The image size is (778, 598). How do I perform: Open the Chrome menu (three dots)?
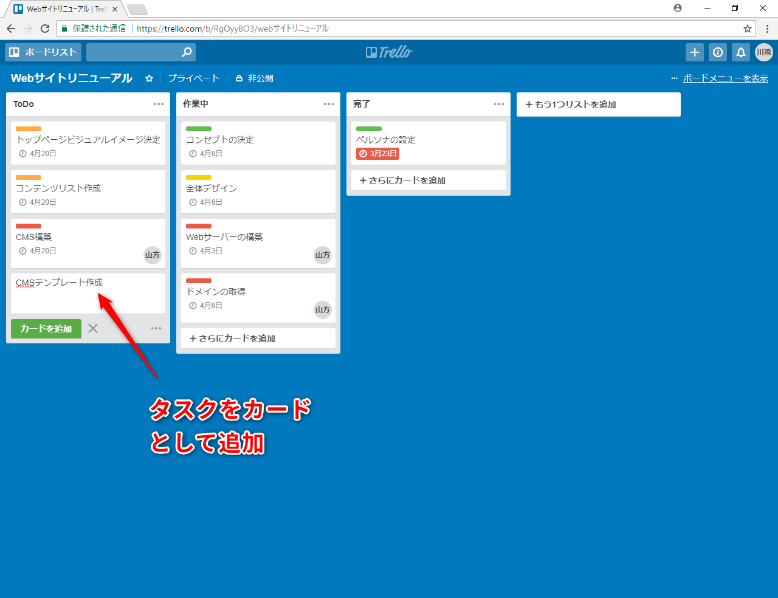point(768,29)
